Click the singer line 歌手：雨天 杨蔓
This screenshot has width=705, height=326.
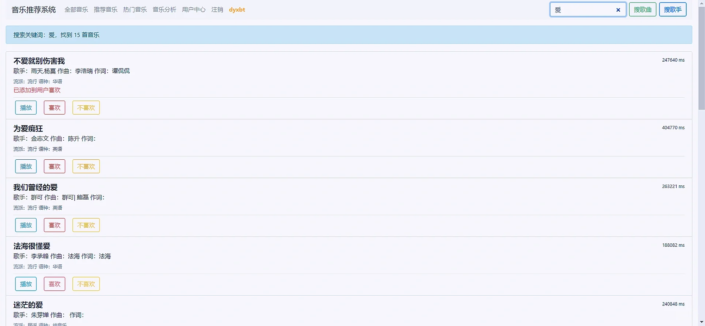(35, 71)
